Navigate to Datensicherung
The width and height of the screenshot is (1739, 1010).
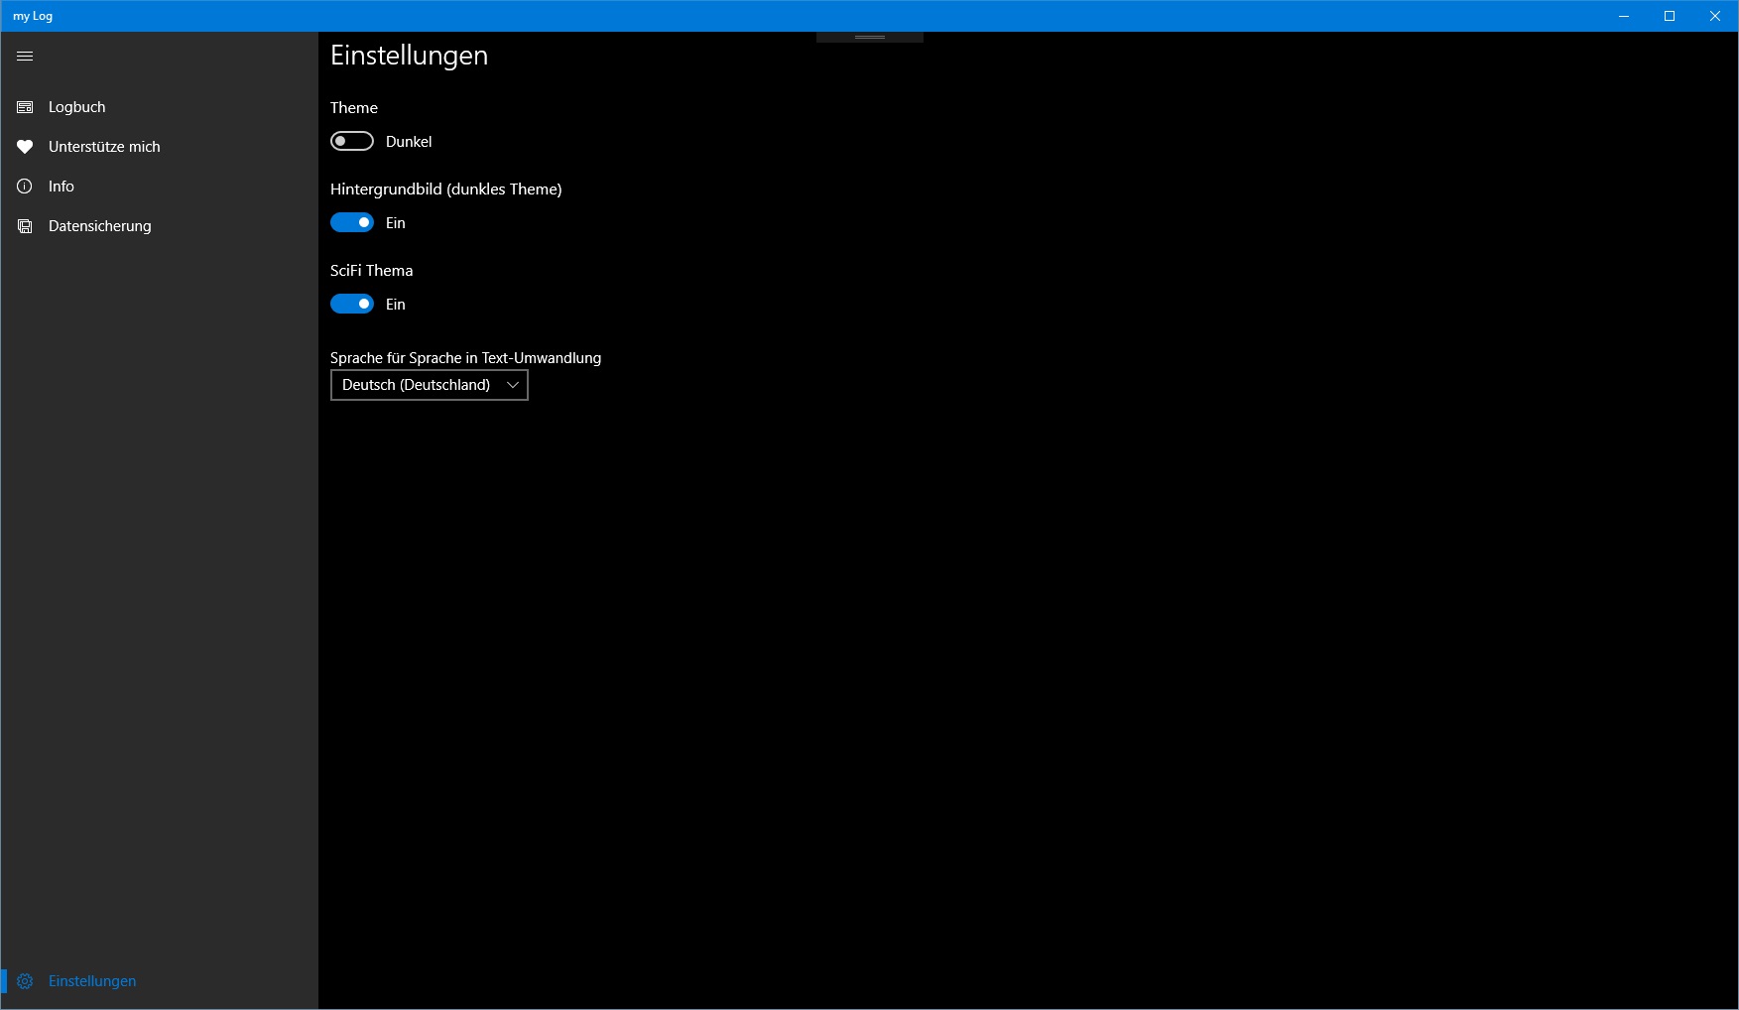click(159, 226)
